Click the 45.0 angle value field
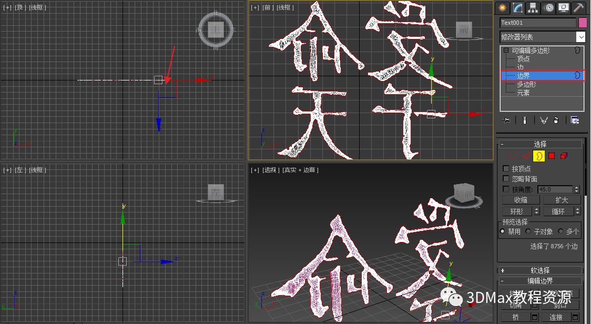 pyautogui.click(x=556, y=189)
